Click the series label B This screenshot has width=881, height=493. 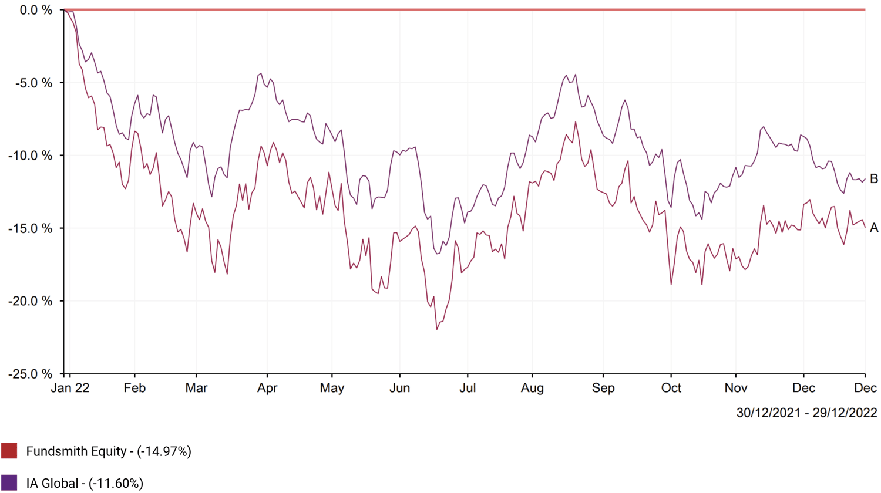pyautogui.click(x=873, y=179)
